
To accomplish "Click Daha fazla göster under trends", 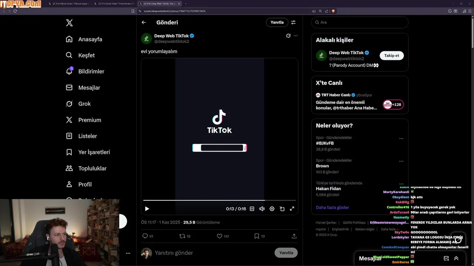I will tap(332, 207).
